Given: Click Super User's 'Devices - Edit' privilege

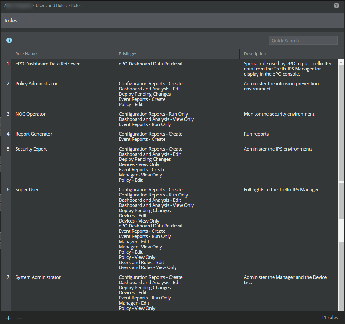Looking at the screenshot, I should 133,215.
